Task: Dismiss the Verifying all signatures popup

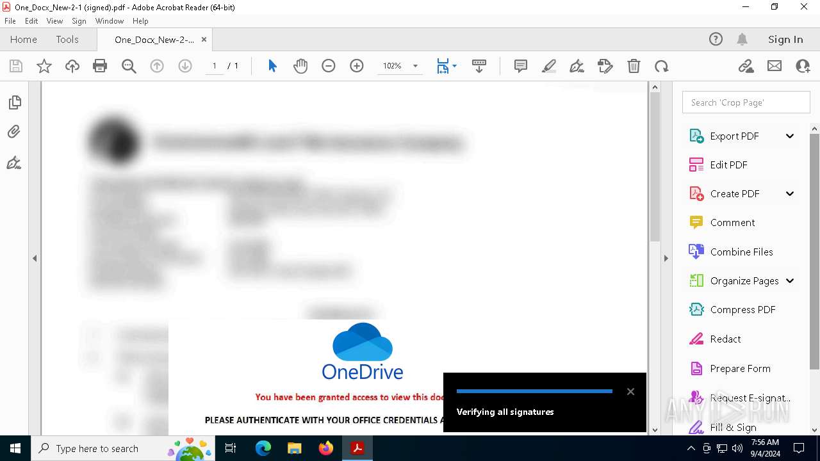Action: point(630,391)
